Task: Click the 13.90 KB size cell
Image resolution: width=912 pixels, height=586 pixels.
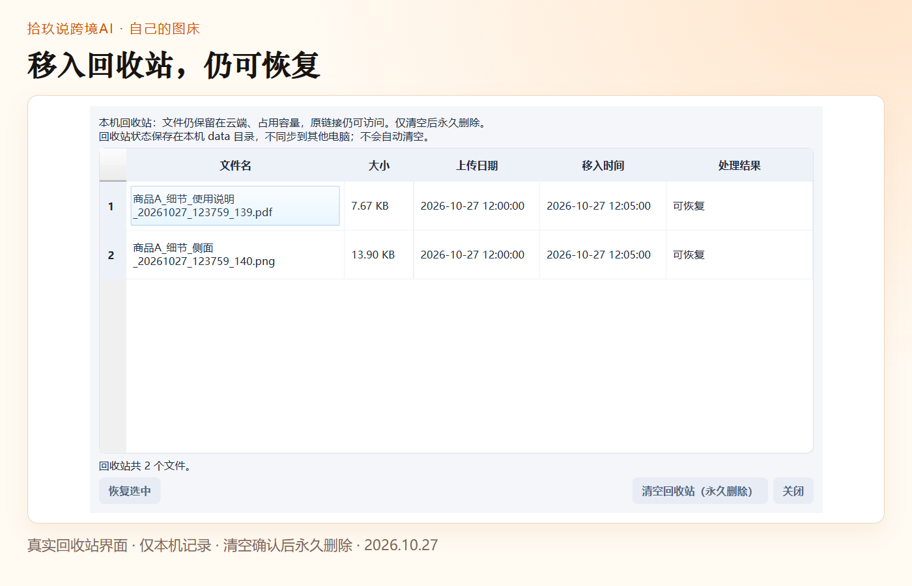Action: click(x=379, y=255)
